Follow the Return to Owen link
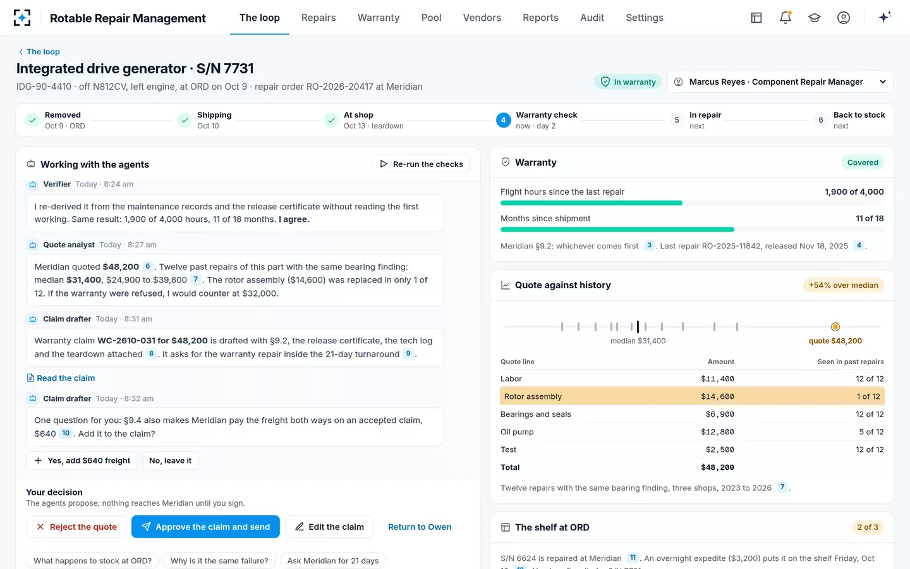The width and height of the screenshot is (910, 569). pos(420,527)
